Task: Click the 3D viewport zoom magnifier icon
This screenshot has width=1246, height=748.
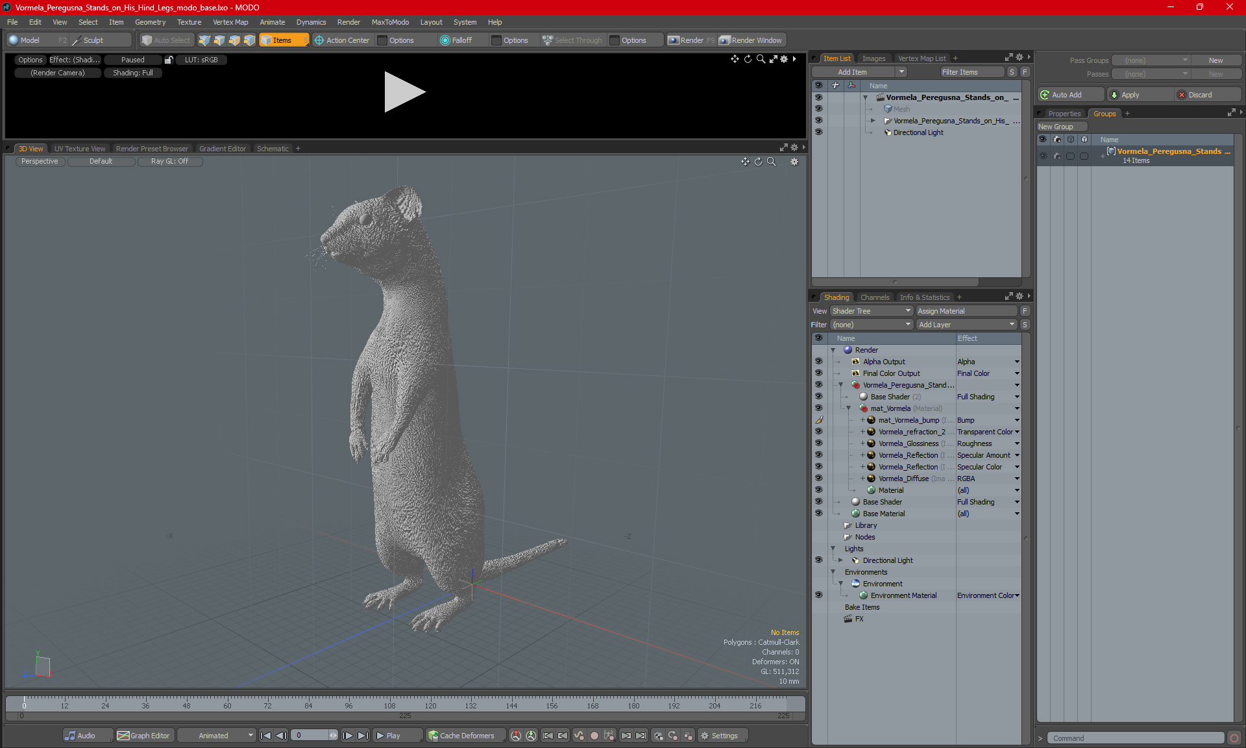Action: (x=772, y=162)
